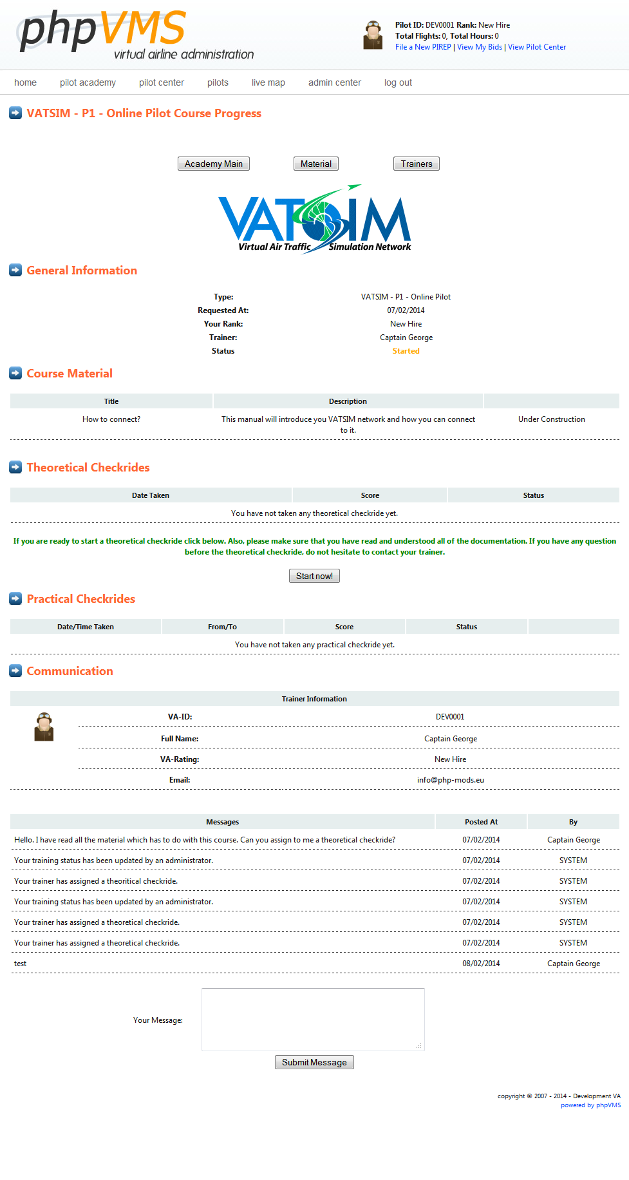This screenshot has height=1180, width=629.
Task: Open the pilot academy menu
Action: point(88,82)
